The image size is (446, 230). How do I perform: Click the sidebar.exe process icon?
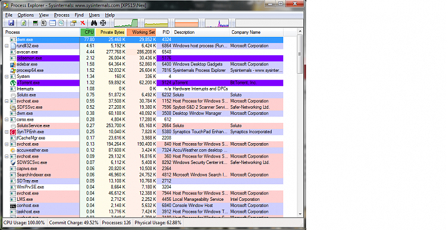coord(13,64)
